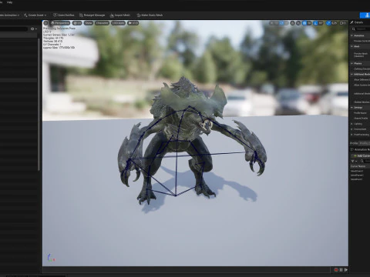
Task: Select the scale gizmo icon
Action: [x=286, y=23]
